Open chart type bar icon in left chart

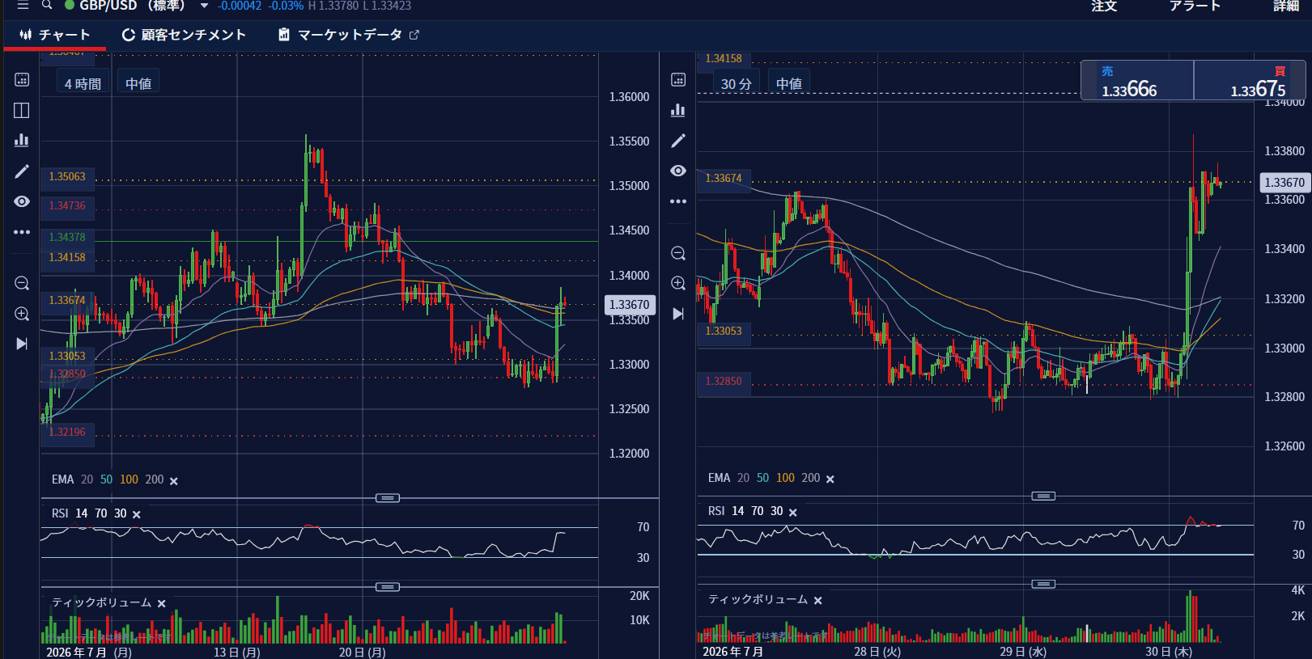[22, 140]
